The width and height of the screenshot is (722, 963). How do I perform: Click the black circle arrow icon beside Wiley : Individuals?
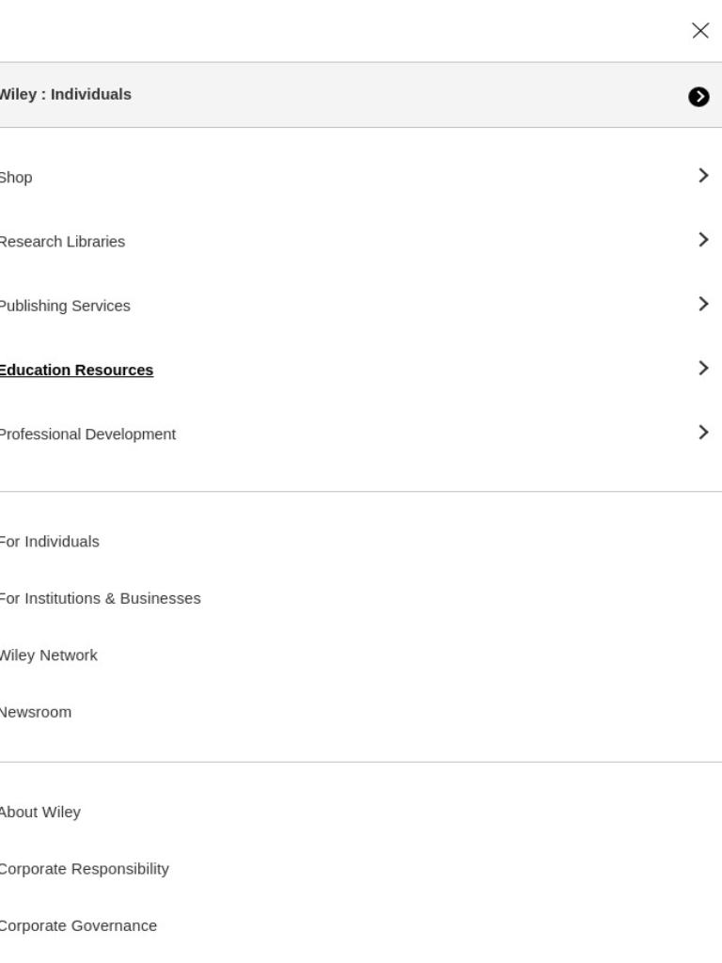click(698, 97)
